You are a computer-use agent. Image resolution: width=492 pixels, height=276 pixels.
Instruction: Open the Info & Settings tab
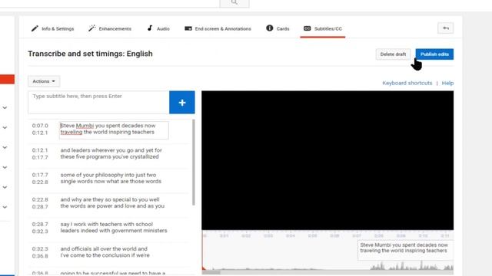click(x=52, y=28)
